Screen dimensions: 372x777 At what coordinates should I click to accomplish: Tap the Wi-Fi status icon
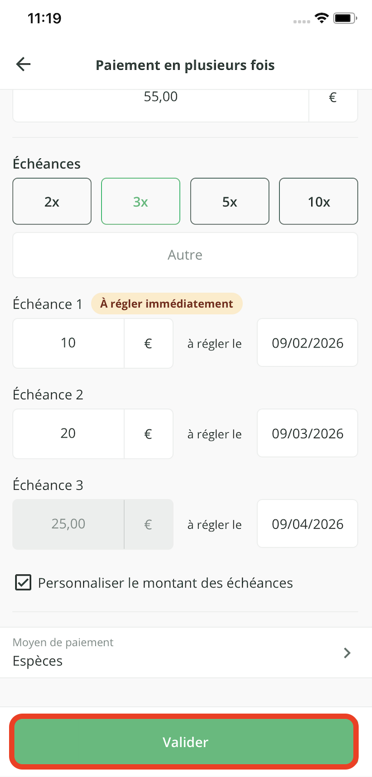click(x=321, y=18)
